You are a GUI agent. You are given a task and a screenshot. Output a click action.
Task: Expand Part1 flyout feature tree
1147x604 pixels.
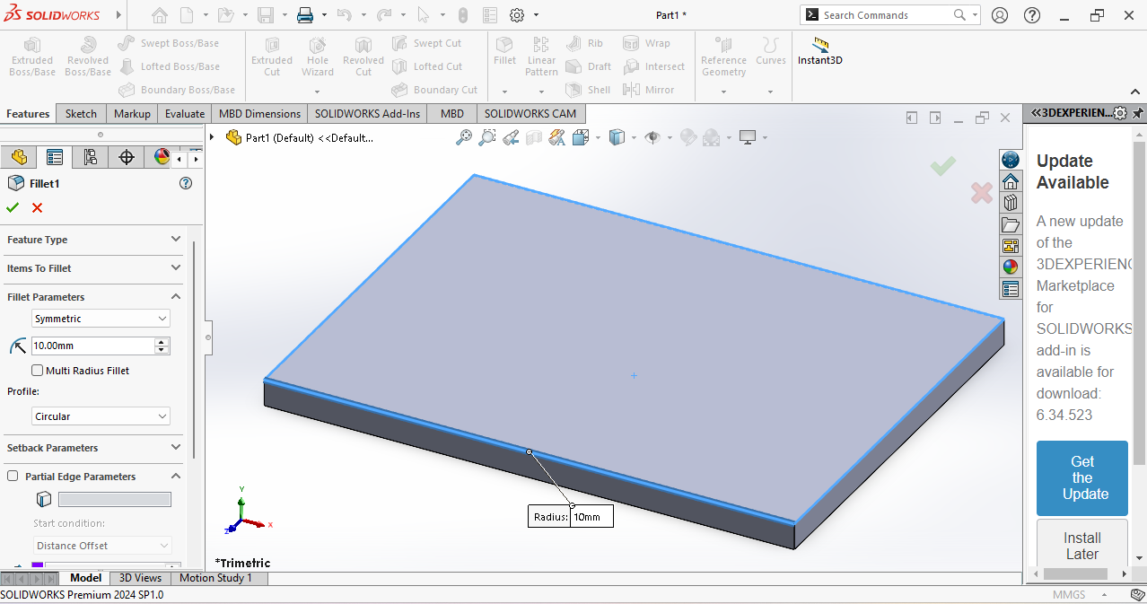[x=213, y=137]
